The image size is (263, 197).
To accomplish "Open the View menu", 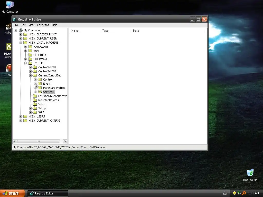I will coord(31,25).
